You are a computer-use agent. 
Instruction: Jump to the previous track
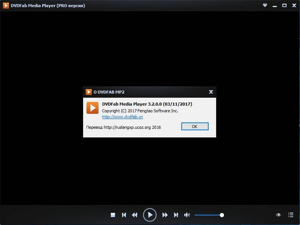click(x=124, y=215)
